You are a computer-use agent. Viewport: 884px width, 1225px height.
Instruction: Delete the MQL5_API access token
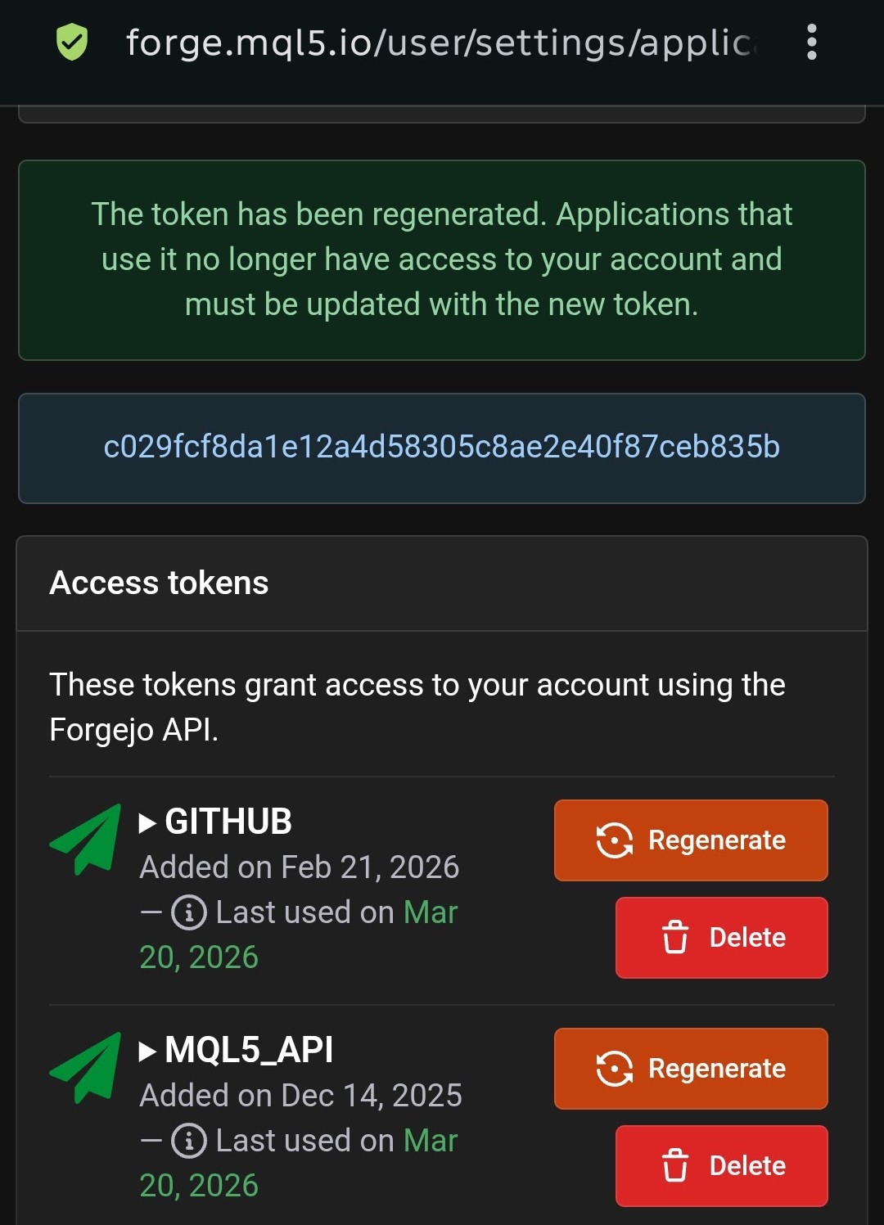[722, 1166]
